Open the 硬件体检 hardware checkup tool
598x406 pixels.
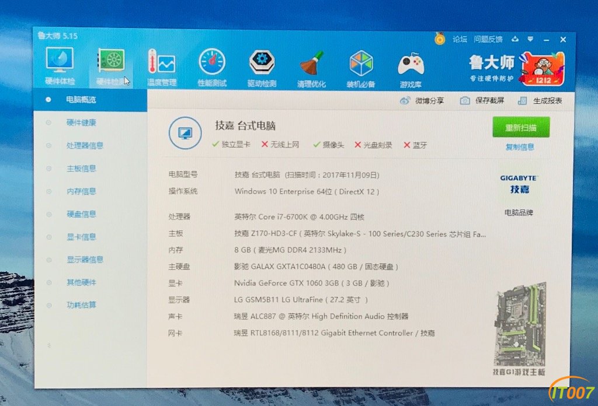[x=60, y=65]
